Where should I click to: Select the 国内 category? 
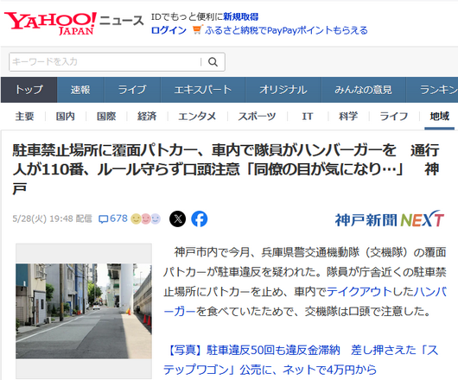(x=66, y=117)
